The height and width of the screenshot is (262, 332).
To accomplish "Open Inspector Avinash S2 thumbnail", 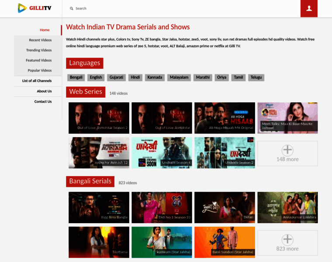I will coord(99,153).
